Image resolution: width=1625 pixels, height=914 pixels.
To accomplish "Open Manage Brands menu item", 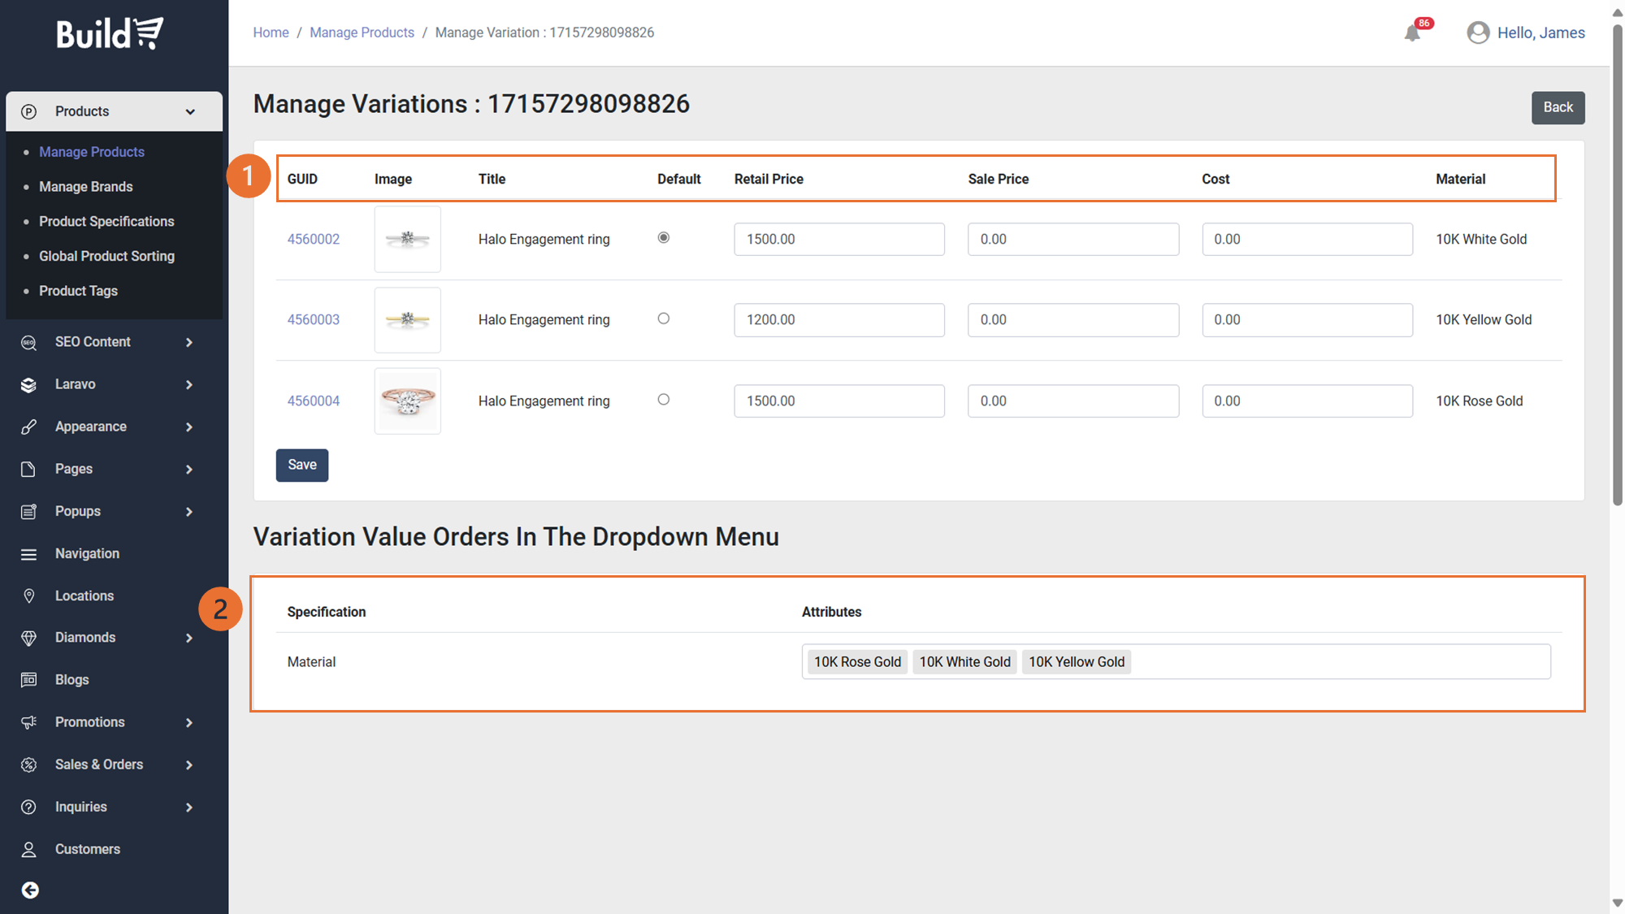I will [x=85, y=187].
